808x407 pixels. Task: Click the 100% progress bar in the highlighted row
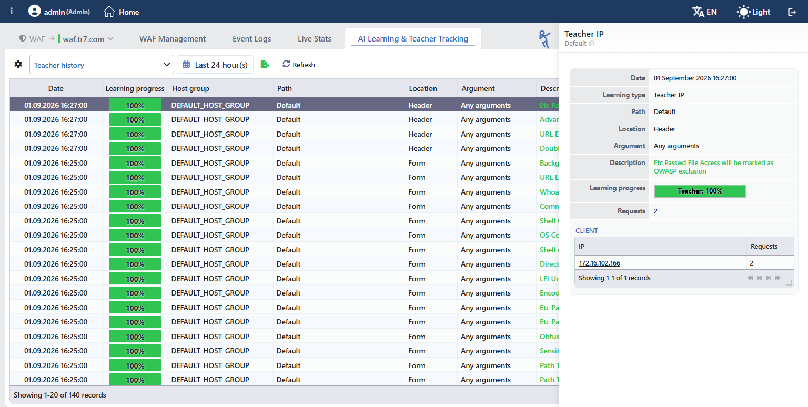tap(135, 105)
